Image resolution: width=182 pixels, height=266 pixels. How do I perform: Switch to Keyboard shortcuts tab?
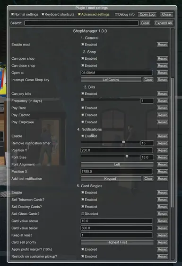58,14
